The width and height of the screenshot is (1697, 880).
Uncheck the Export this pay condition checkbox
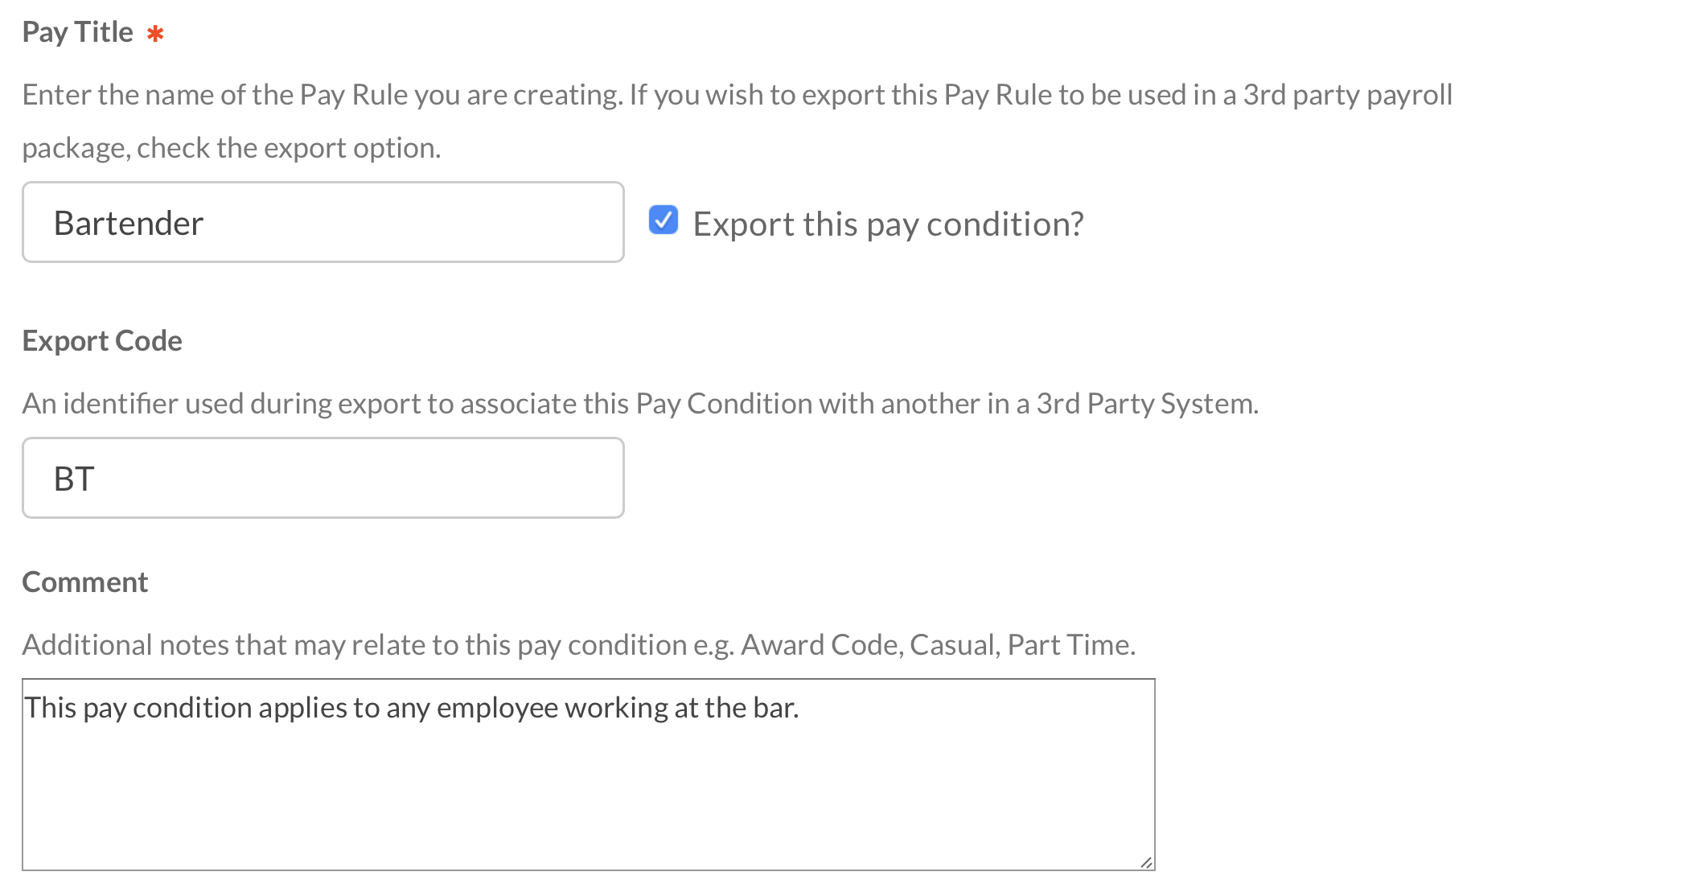click(x=662, y=220)
